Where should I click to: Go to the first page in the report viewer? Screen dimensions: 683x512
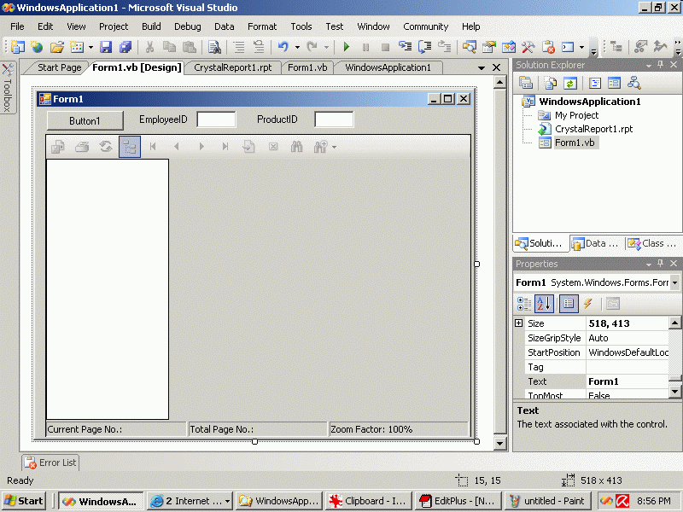[153, 147]
